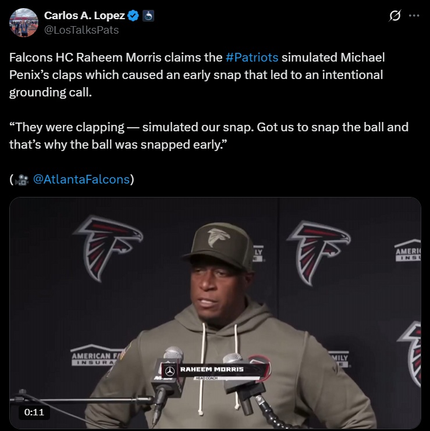Image resolution: width=430 pixels, height=431 pixels.
Task: Click the blue verified checkmark badge
Action: click(x=133, y=16)
